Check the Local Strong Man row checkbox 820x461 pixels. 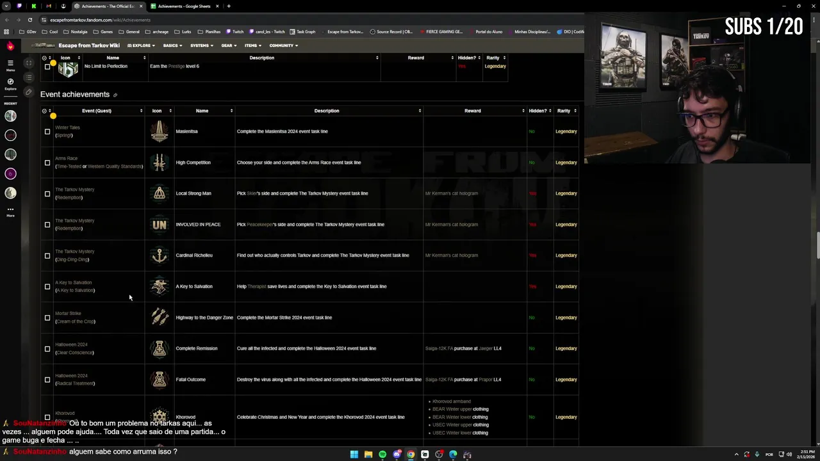pos(47,194)
